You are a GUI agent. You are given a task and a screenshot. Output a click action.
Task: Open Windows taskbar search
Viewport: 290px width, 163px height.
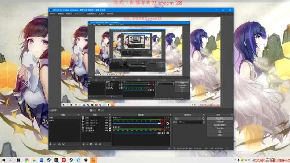coord(11,160)
